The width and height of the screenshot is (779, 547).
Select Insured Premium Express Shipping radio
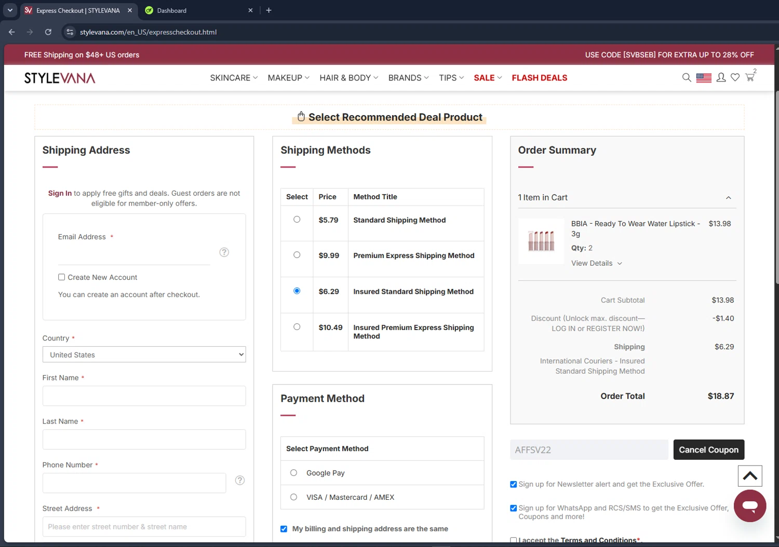point(297,327)
